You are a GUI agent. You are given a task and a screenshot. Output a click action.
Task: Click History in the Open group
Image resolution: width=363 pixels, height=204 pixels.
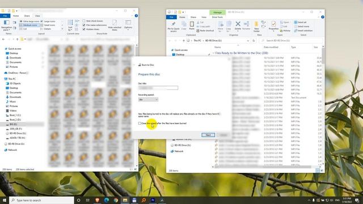tap(285, 31)
